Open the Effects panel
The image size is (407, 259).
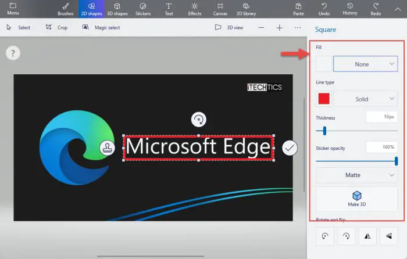pyautogui.click(x=194, y=8)
